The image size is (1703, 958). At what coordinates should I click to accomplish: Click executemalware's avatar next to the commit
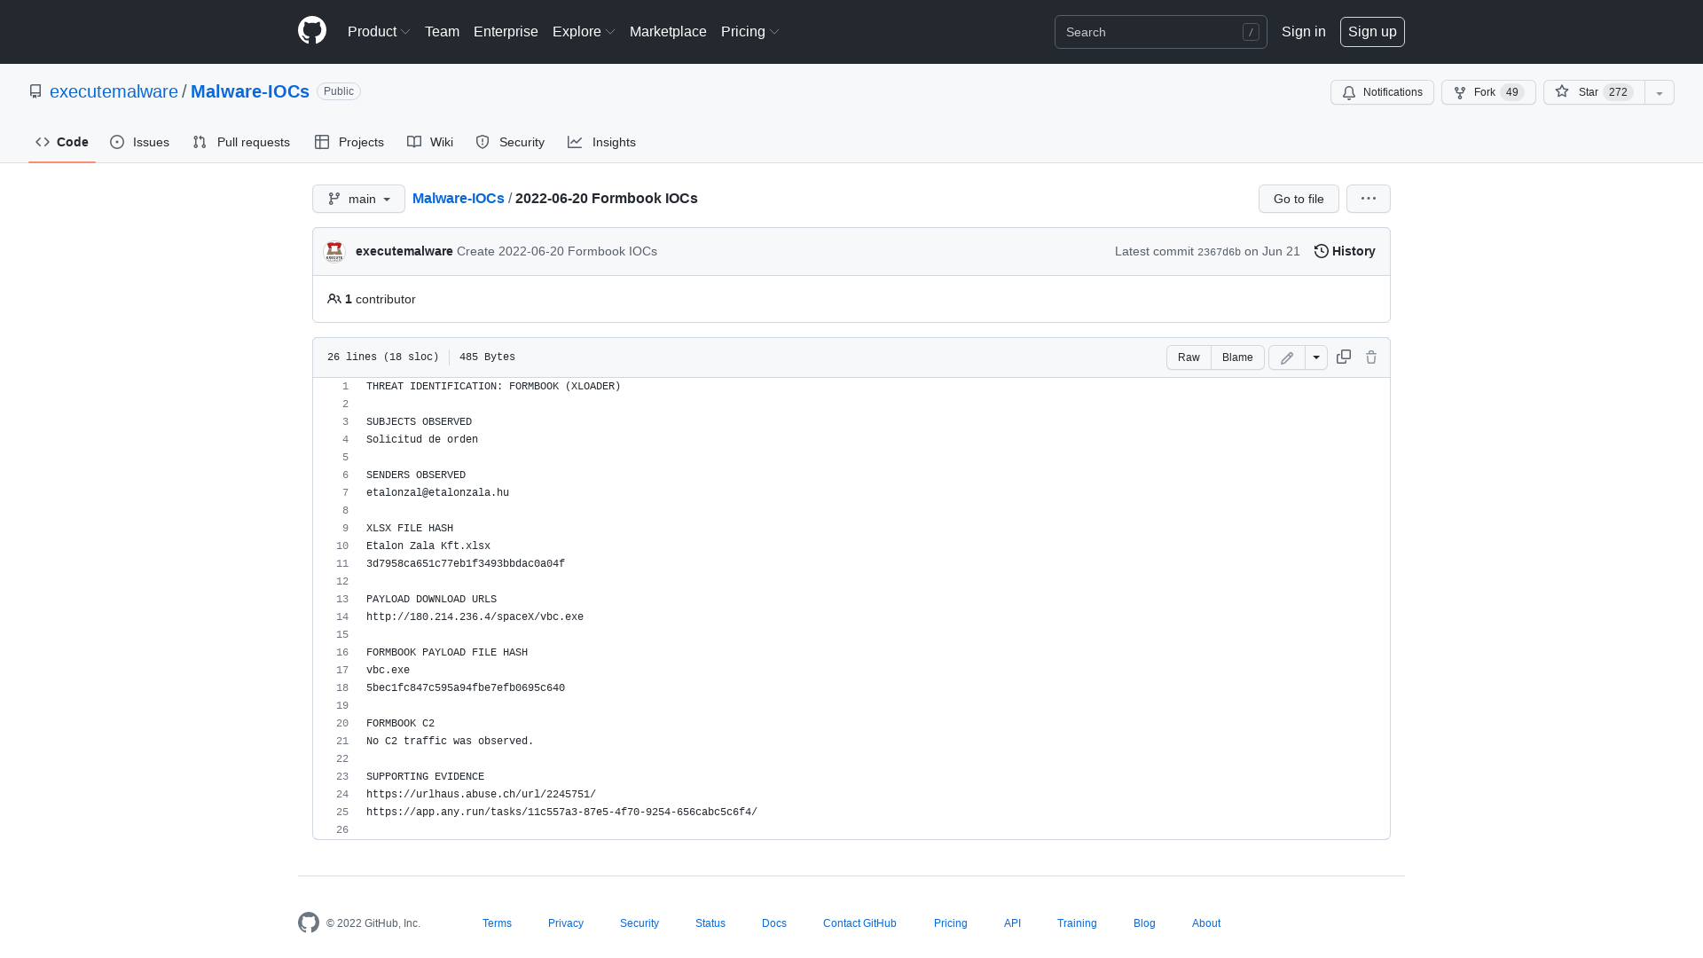[334, 251]
